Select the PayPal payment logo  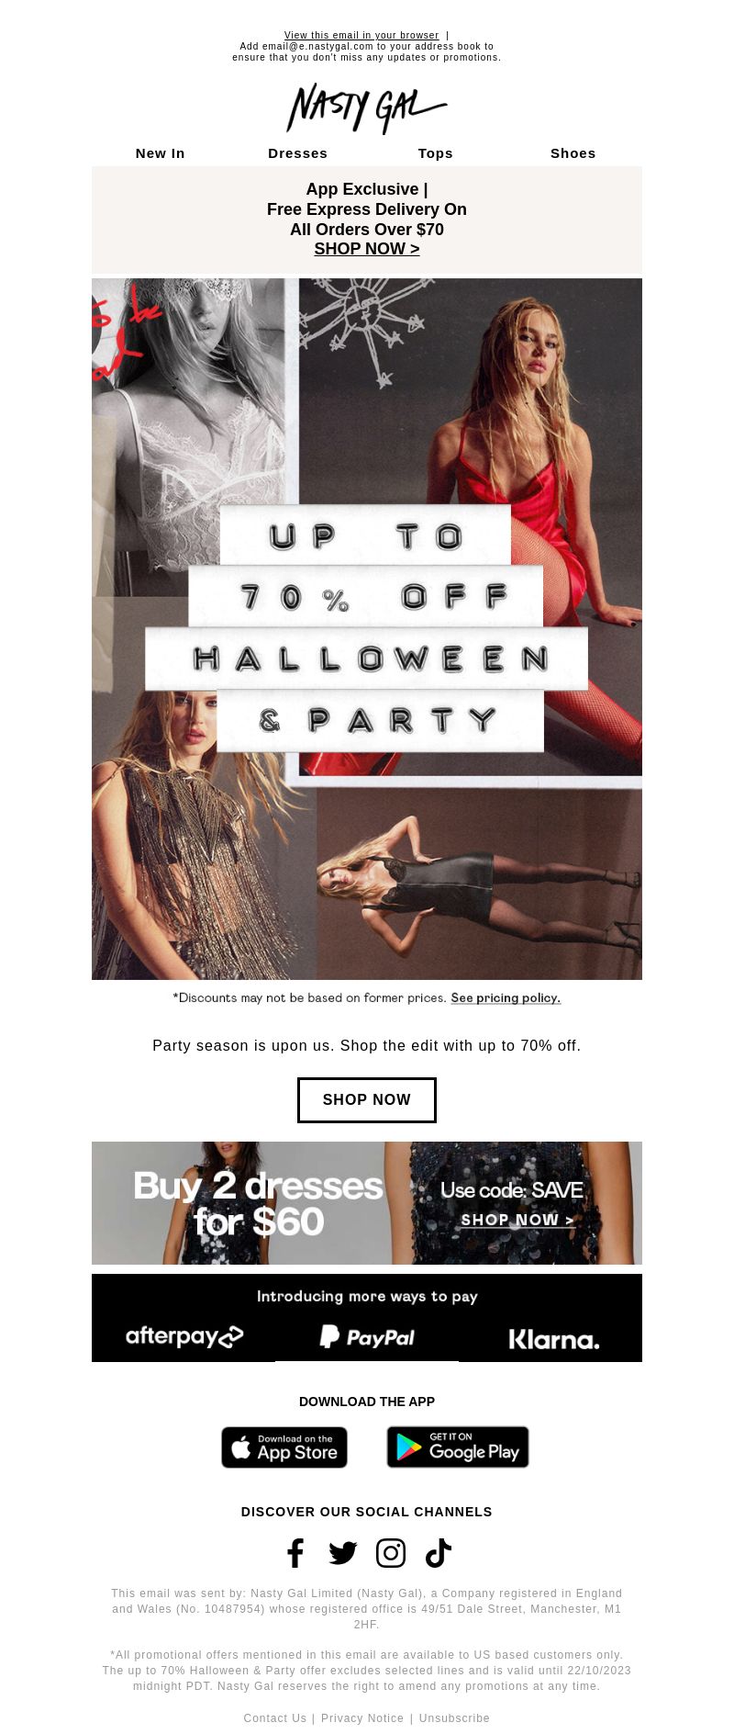[x=367, y=1337]
